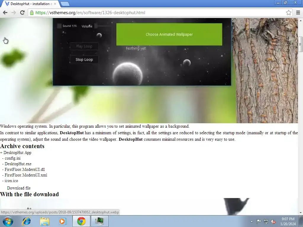The height and width of the screenshot is (227, 303).
Task: Click the scrollbar up arrow
Action: [x=301, y=20]
